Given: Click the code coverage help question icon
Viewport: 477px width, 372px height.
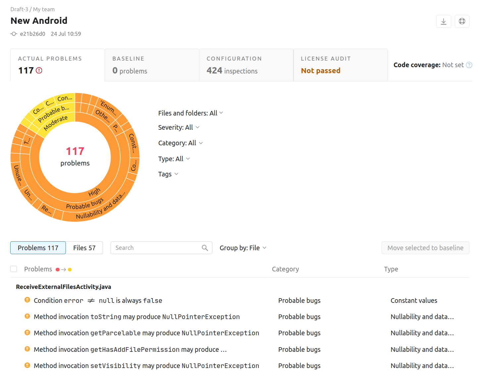Looking at the screenshot, I should 469,65.
